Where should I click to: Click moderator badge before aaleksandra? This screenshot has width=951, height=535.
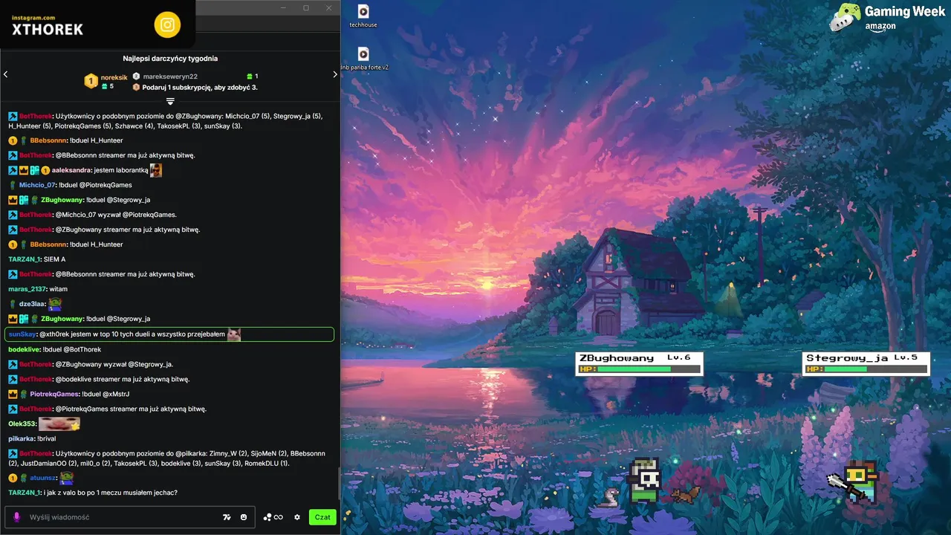pyautogui.click(x=13, y=170)
